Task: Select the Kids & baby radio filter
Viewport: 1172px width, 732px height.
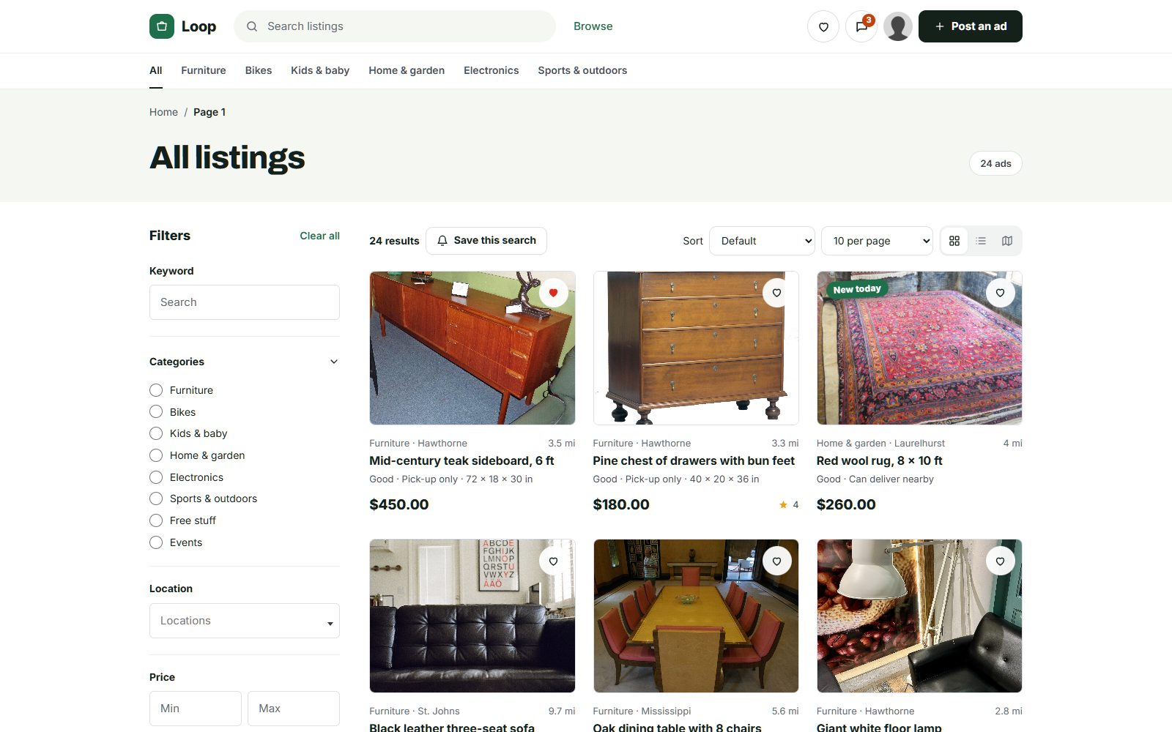Action: pyautogui.click(x=156, y=433)
